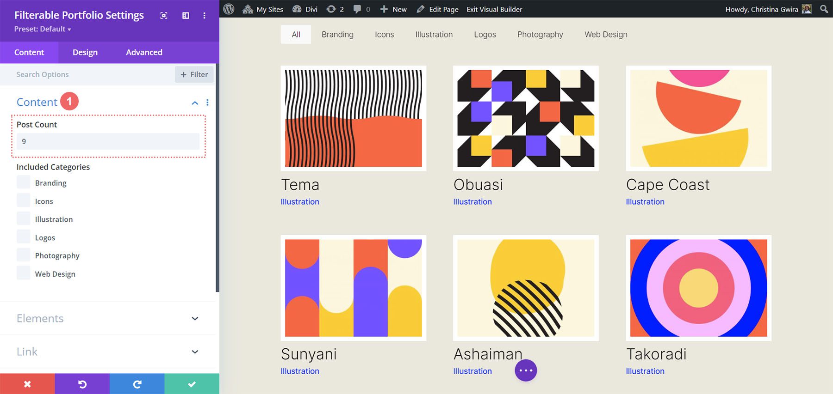Screen dimensions: 833x394
Task: Filter portfolio by Photography tab
Action: [540, 35]
